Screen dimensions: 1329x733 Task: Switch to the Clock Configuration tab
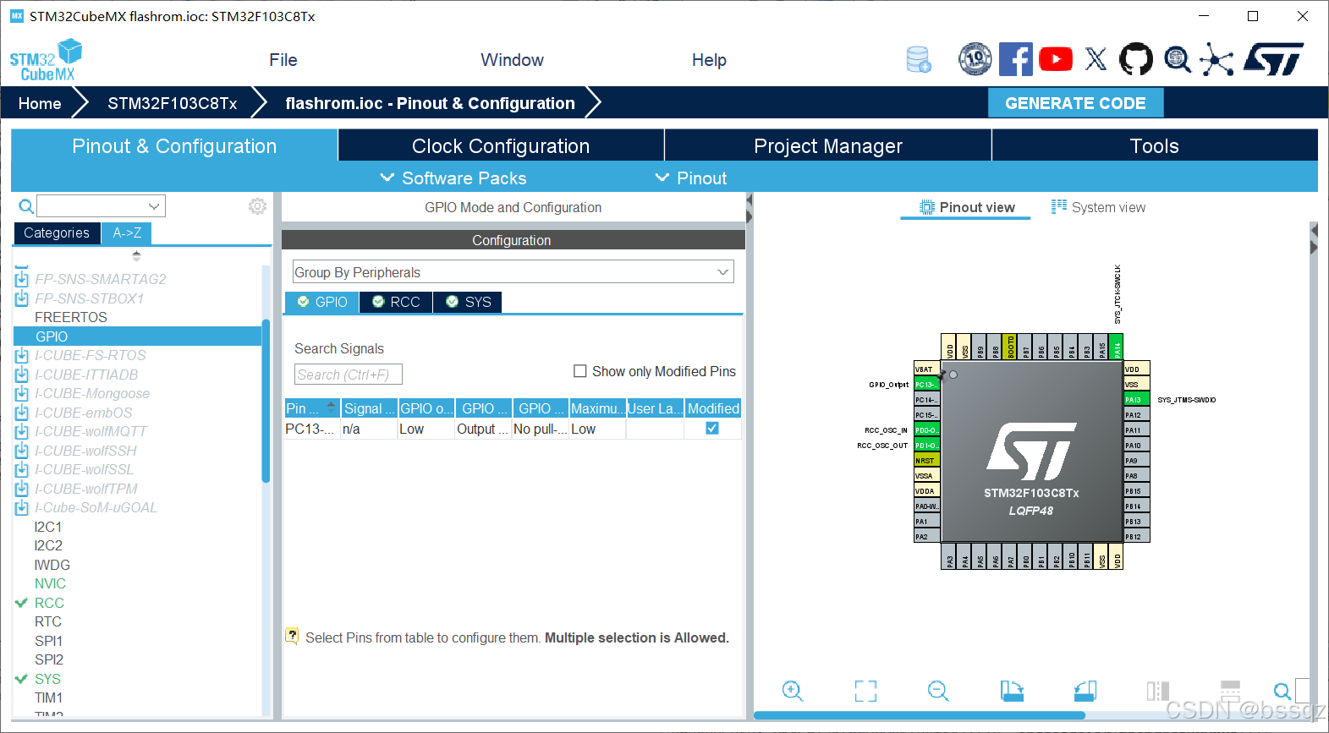click(501, 145)
